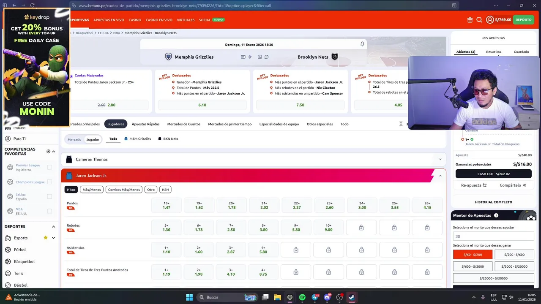This screenshot has width=541, height=304.
Task: Open the NBA breadcrumb link
Action: pos(117,33)
